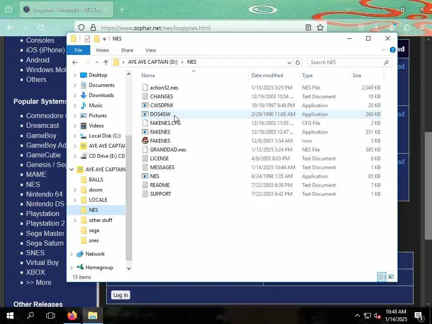Click the FAKENES icon file's red icon
The image size is (432, 324).
tap(145, 141)
